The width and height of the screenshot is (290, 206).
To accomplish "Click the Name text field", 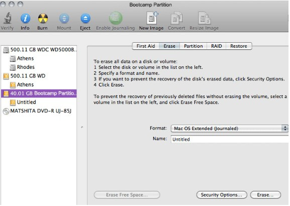I will pyautogui.click(x=230, y=139).
